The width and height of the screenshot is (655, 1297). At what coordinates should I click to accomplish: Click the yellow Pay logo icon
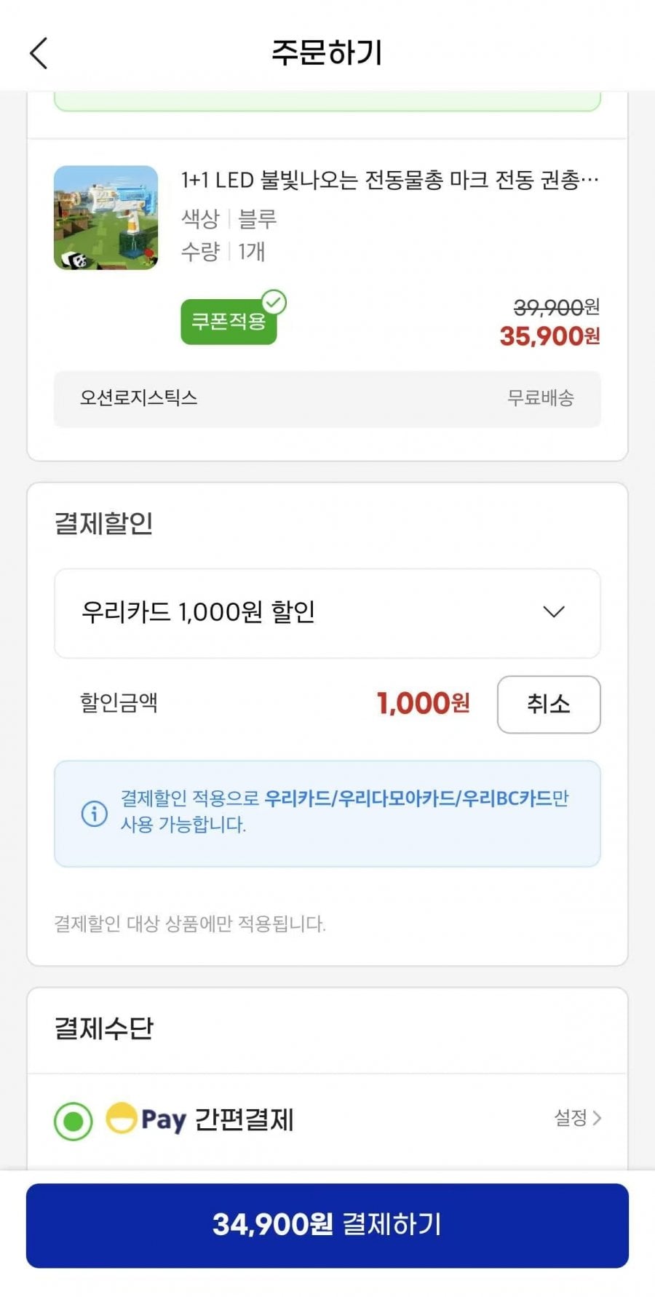[122, 1118]
